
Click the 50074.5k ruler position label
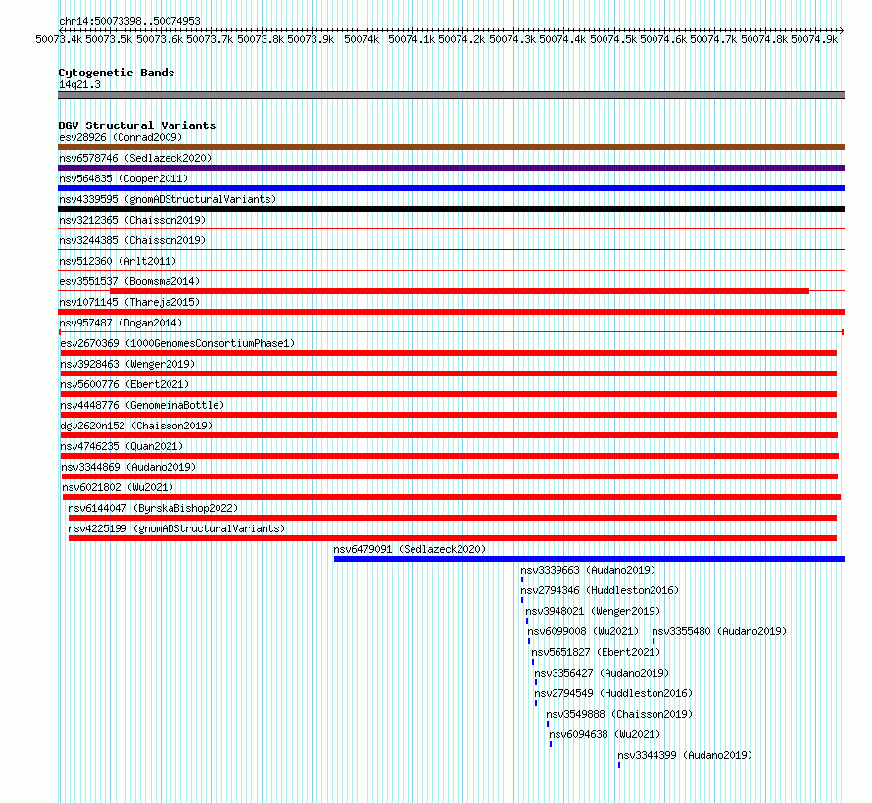pyautogui.click(x=613, y=39)
